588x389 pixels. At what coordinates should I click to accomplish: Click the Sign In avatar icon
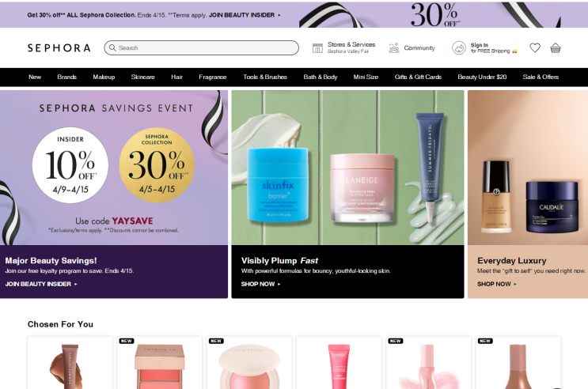click(x=459, y=48)
